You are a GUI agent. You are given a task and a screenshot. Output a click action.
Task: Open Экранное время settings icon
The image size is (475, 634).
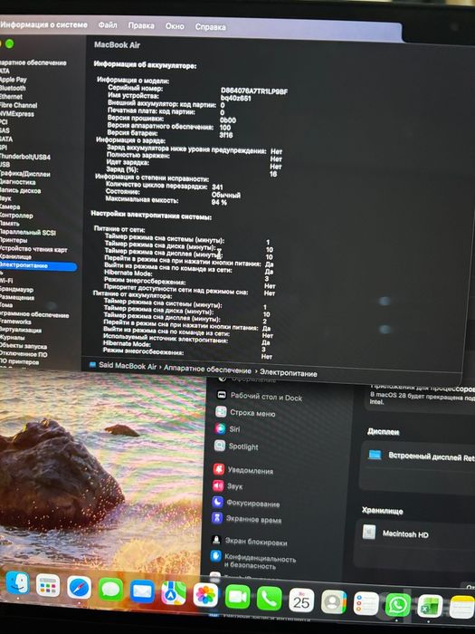pos(217,518)
